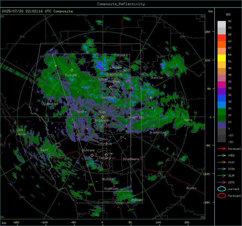Click the cyan 'current' ellipse legend symbol
Image resolution: width=242 pixels, height=226 pixels.
click(222, 189)
